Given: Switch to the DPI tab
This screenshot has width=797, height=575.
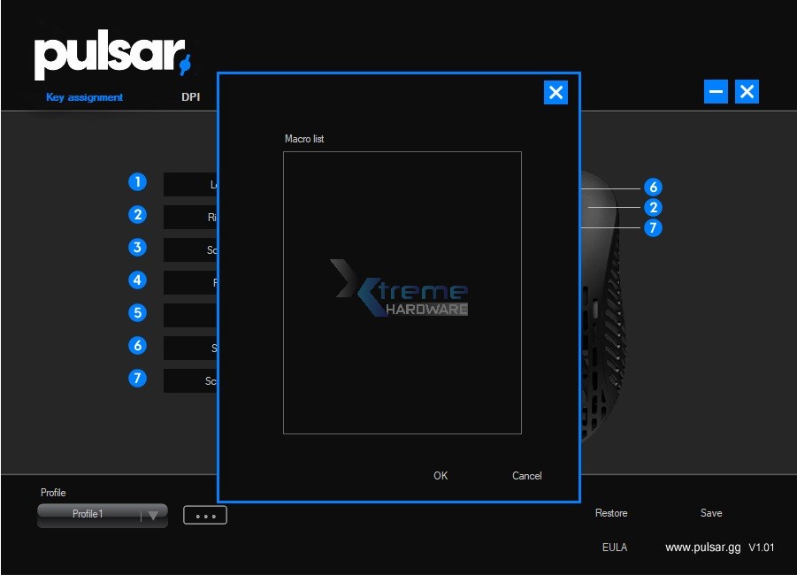Looking at the screenshot, I should pos(189,97).
